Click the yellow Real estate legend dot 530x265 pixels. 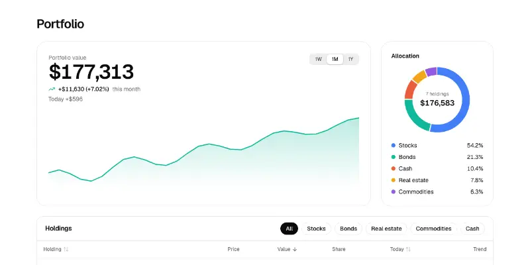(393, 180)
